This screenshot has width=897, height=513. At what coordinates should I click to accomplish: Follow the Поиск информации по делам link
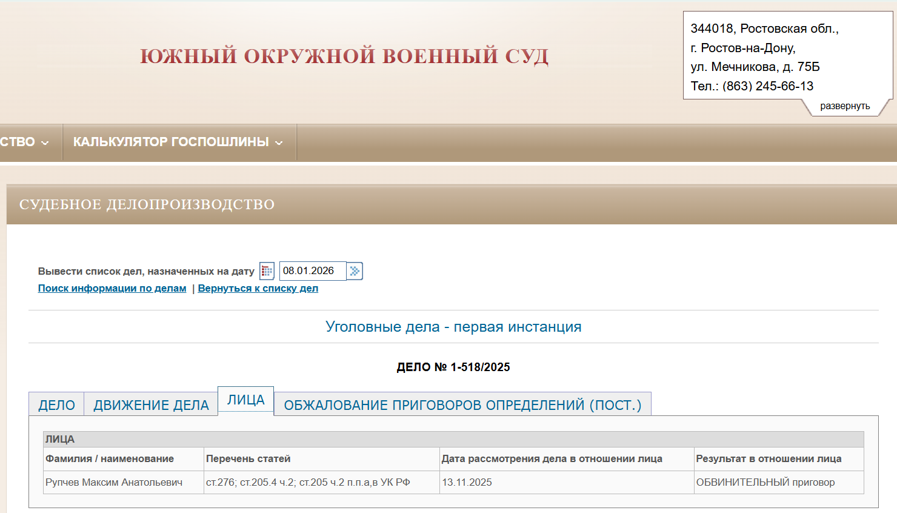[112, 289]
